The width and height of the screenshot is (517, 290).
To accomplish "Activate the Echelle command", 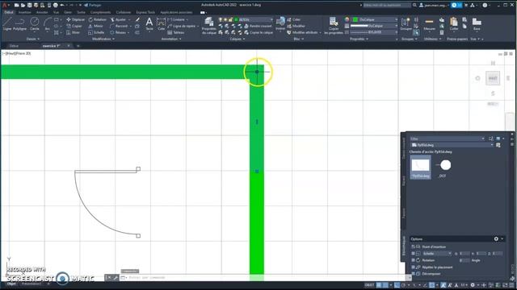I will (x=96, y=32).
